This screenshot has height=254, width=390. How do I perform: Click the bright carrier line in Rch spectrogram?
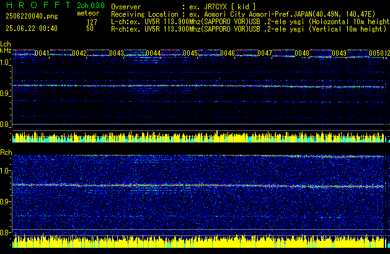click(x=198, y=186)
